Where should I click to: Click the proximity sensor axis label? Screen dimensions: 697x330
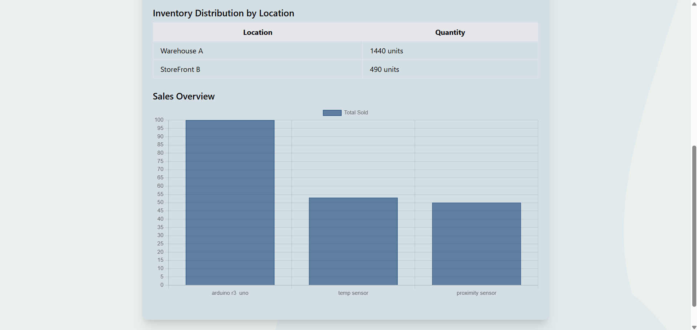coord(476,293)
